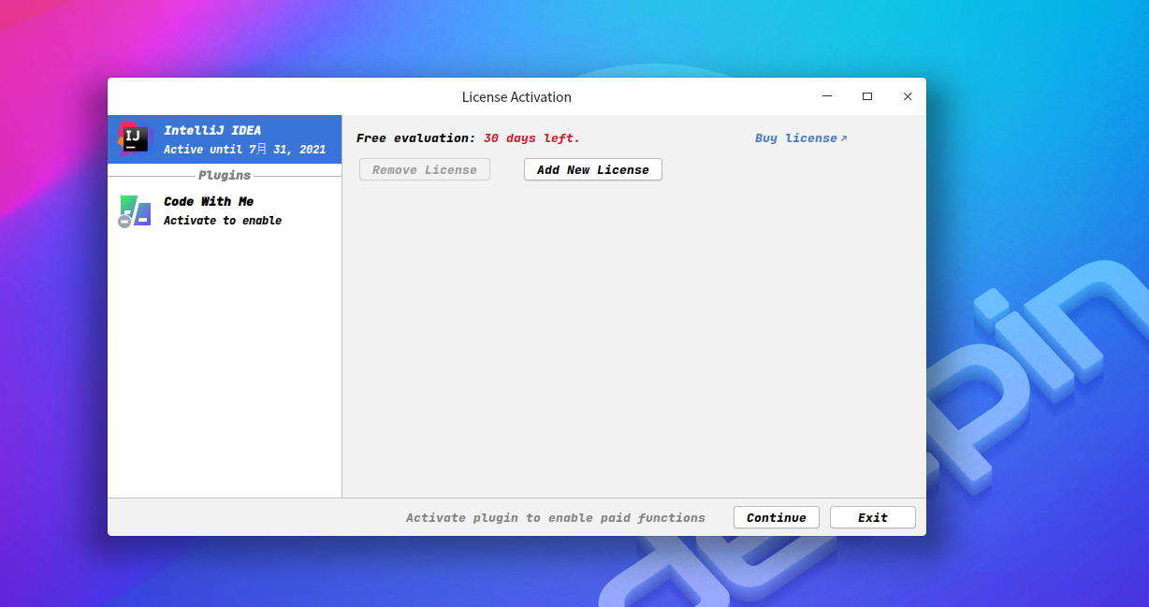Click the 'Plugins' section header
Screen dimensions: 1149x607
[225, 175]
